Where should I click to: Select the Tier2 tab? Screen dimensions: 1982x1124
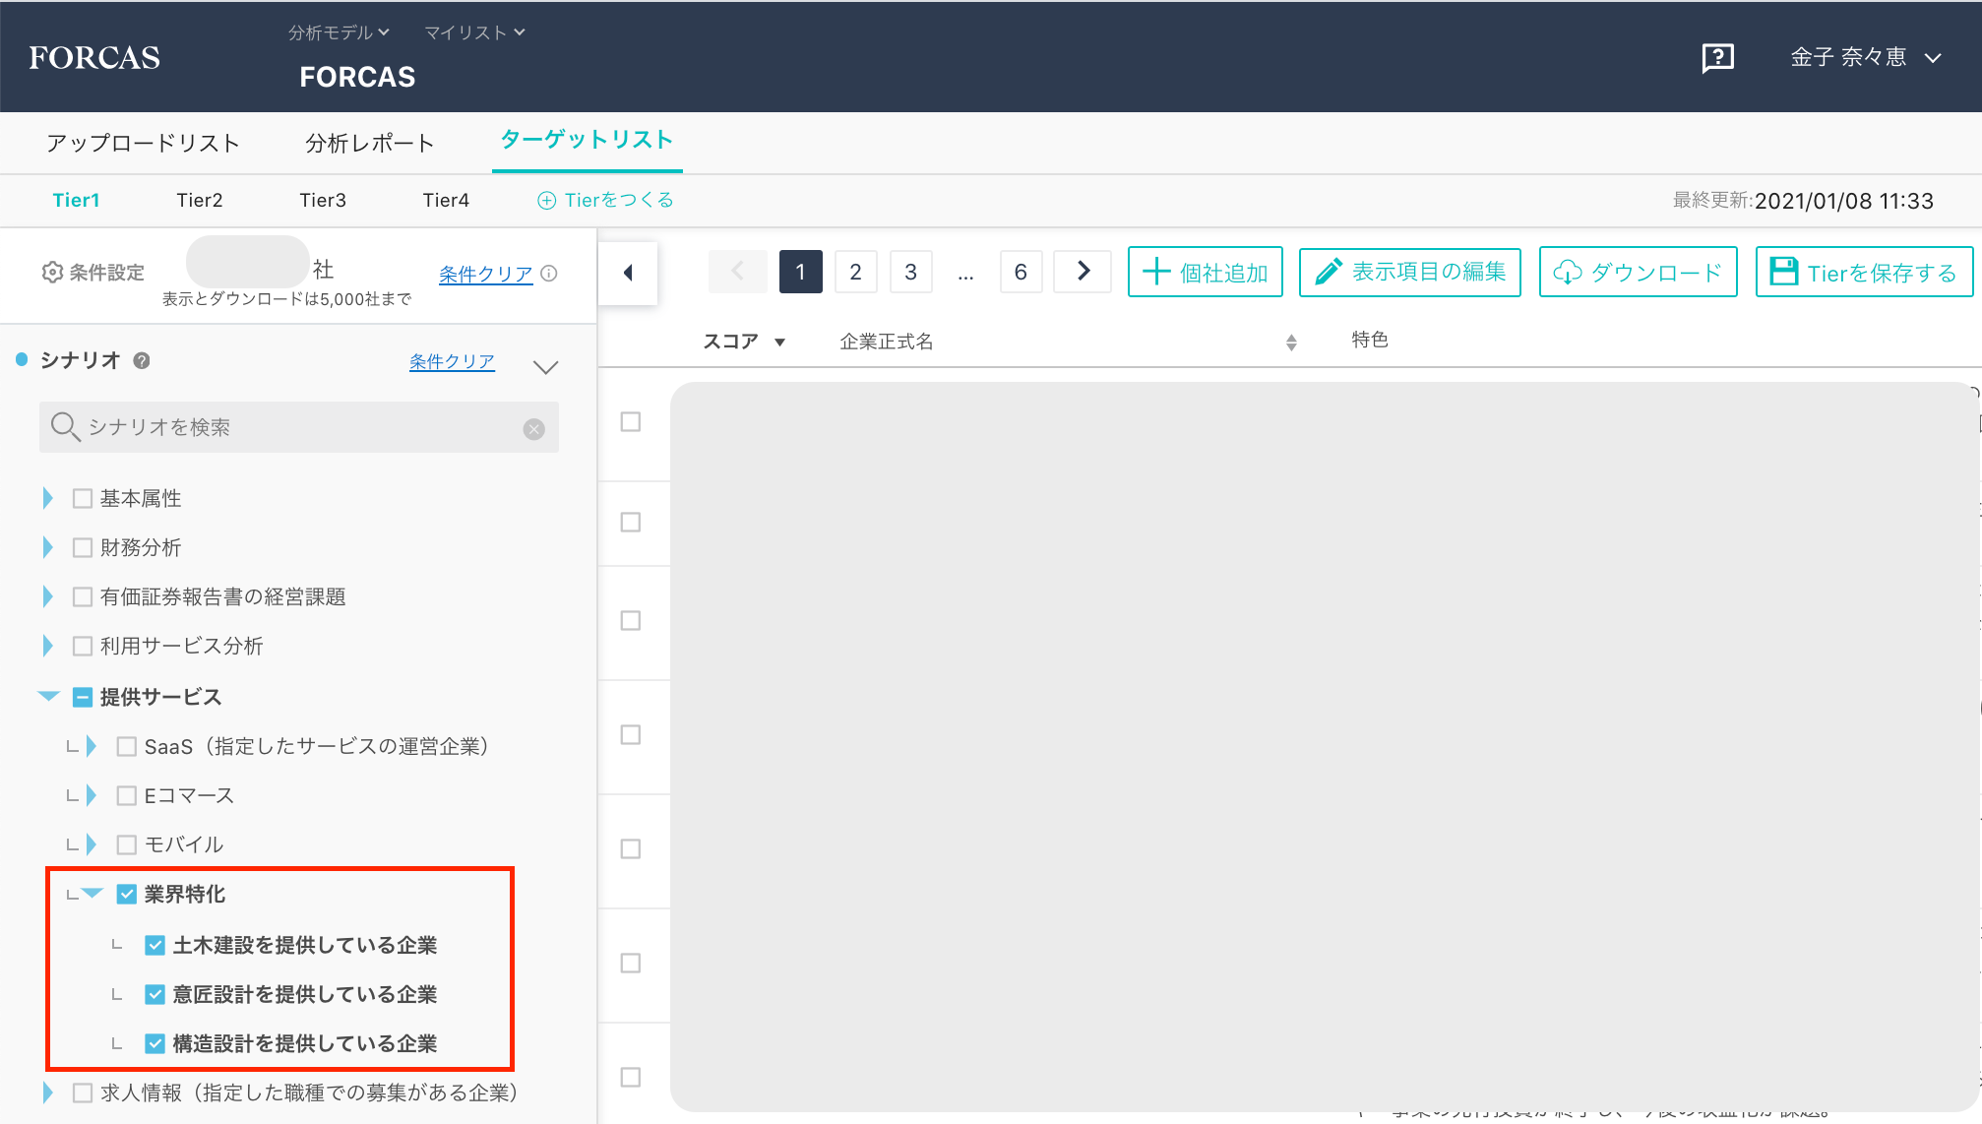(200, 200)
